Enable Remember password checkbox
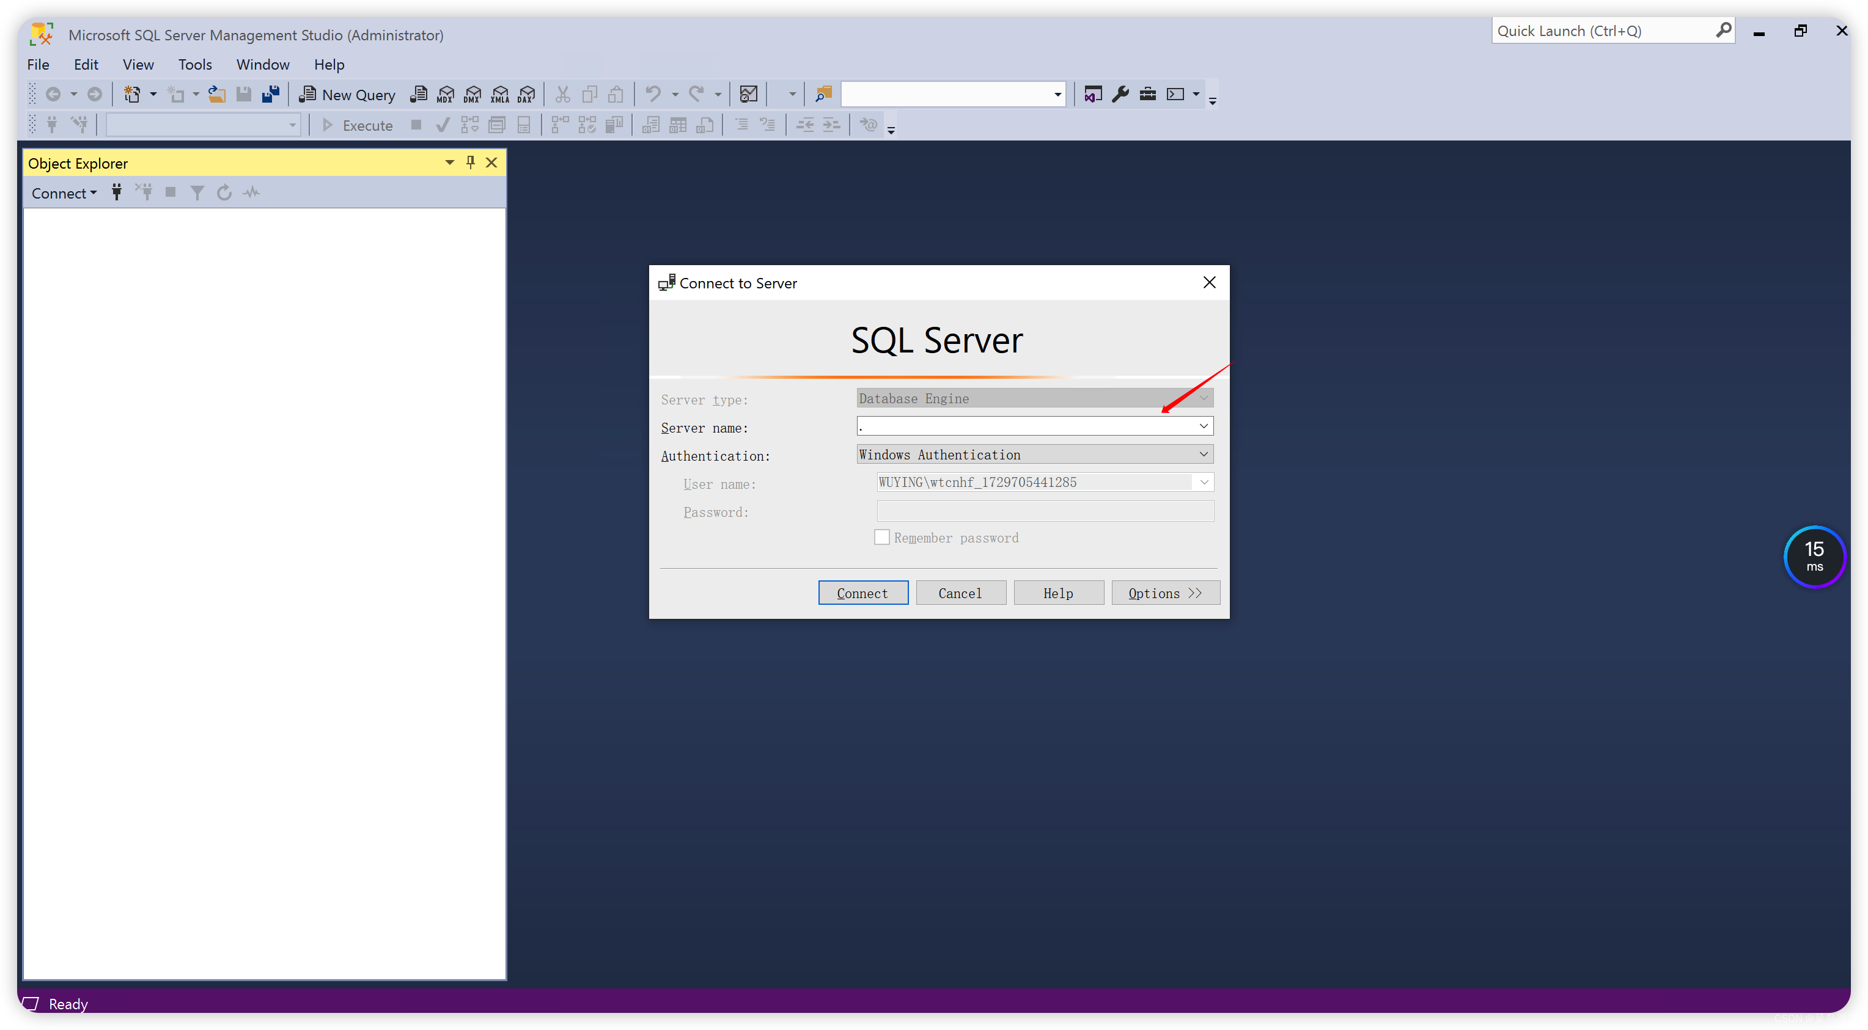This screenshot has height=1030, width=1868. (881, 536)
